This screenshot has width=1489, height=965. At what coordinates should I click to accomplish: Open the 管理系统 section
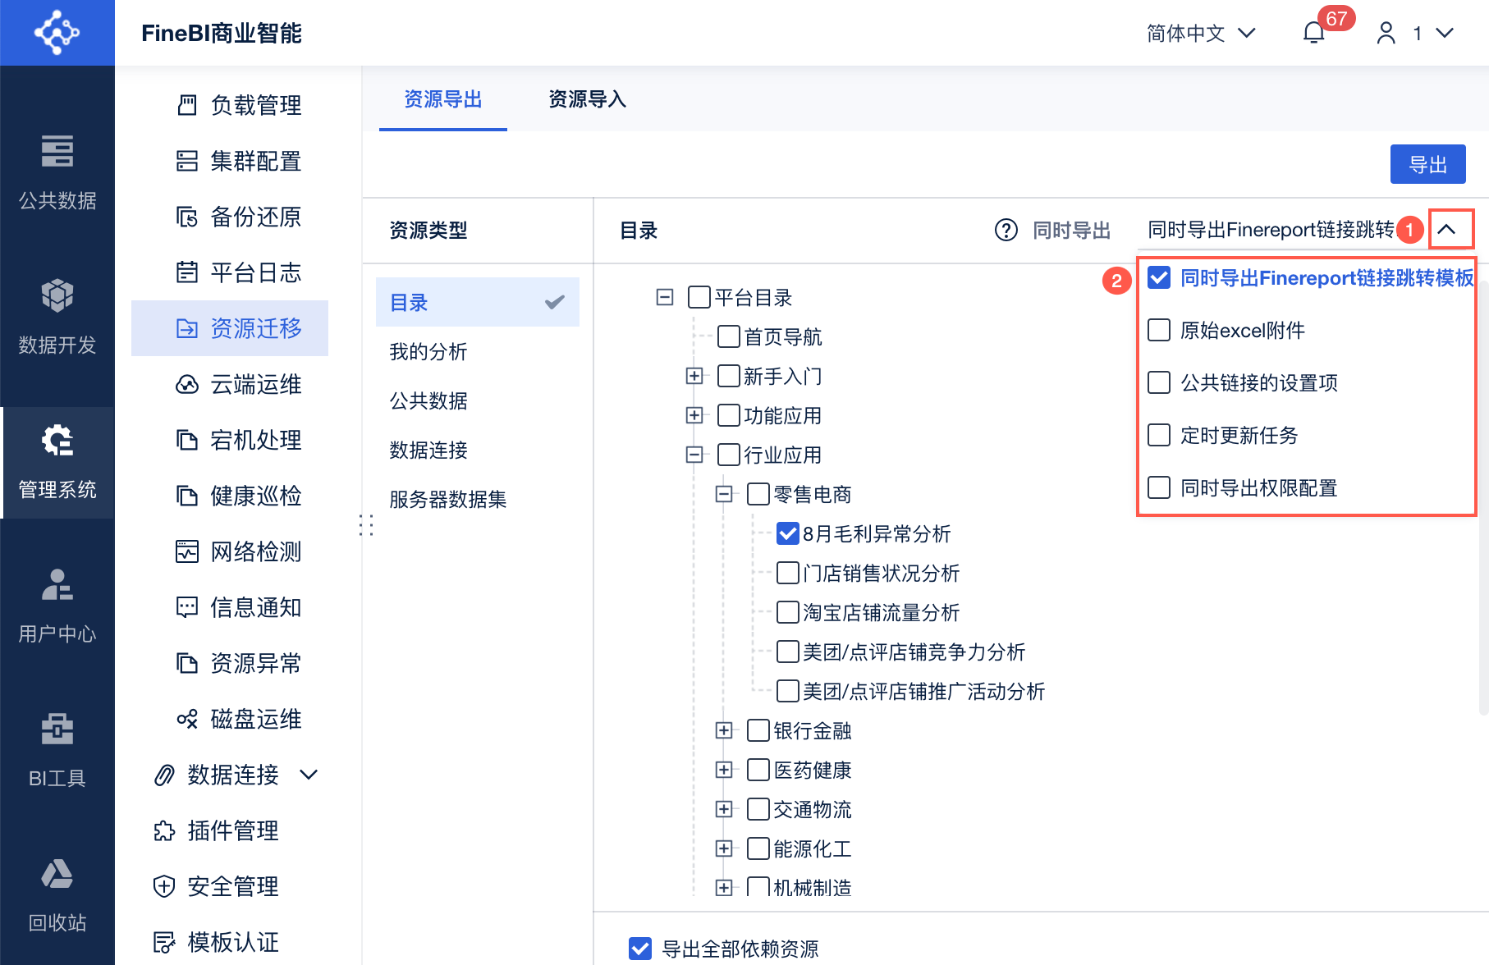coord(57,462)
